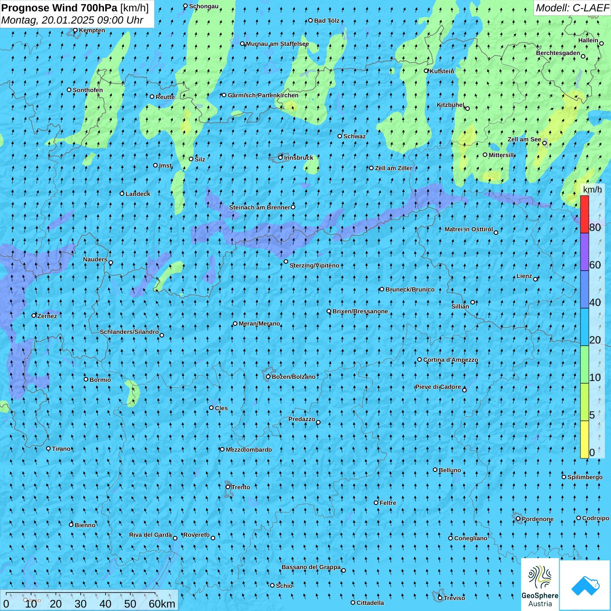Click the yellow 0 km/h legend swatch

(x=584, y=439)
